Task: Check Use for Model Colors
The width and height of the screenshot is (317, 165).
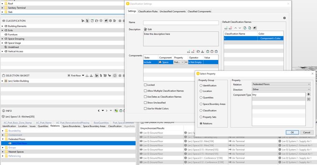Action: (x=145, y=108)
